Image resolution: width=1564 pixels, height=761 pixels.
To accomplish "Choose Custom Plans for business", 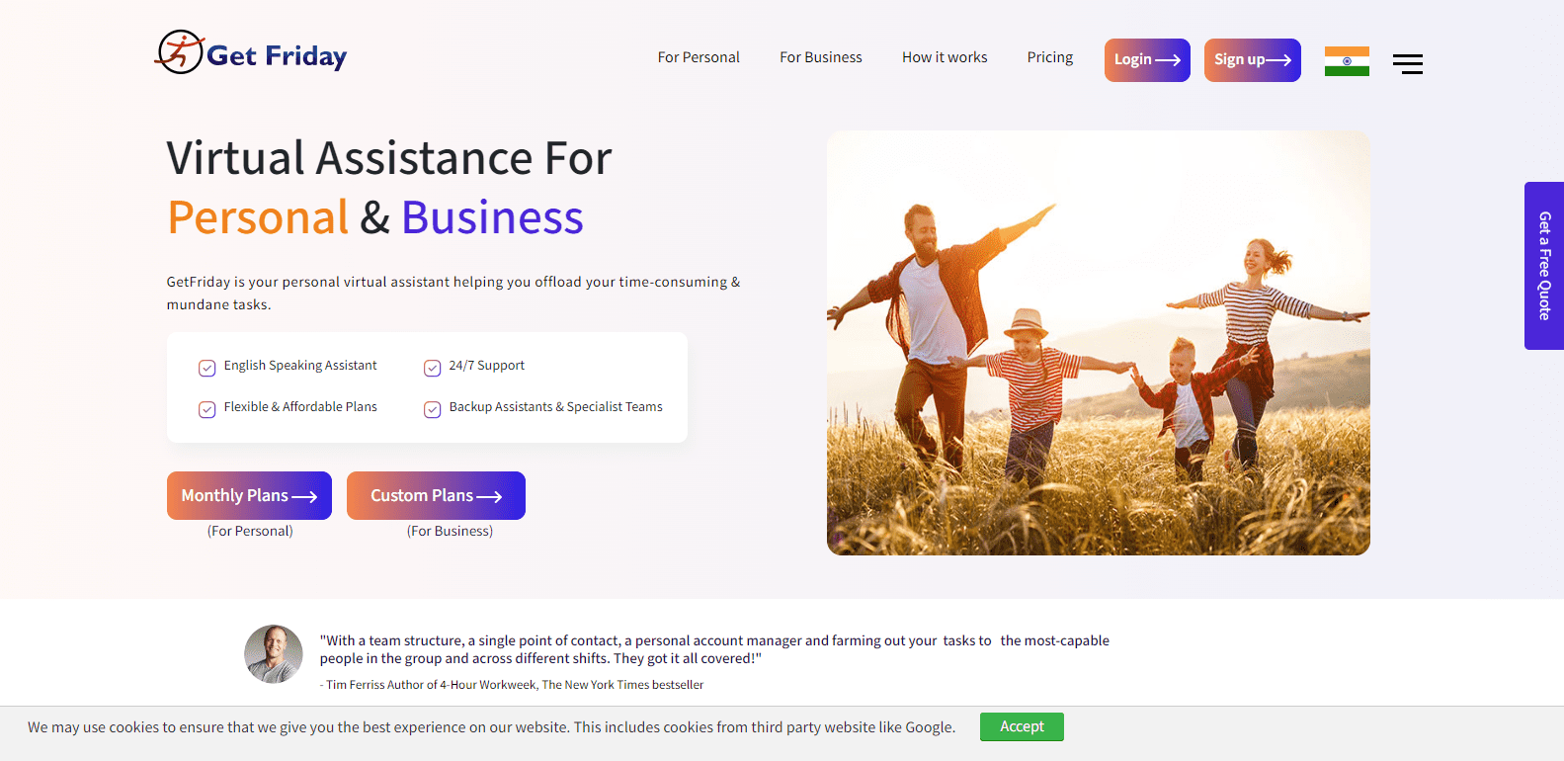I will coord(436,495).
